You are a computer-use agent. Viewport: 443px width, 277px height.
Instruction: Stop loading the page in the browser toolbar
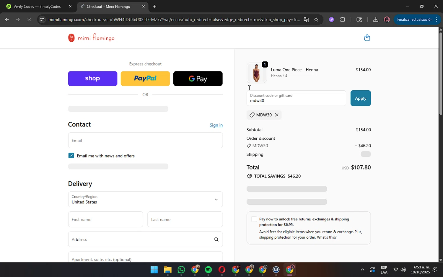[29, 19]
